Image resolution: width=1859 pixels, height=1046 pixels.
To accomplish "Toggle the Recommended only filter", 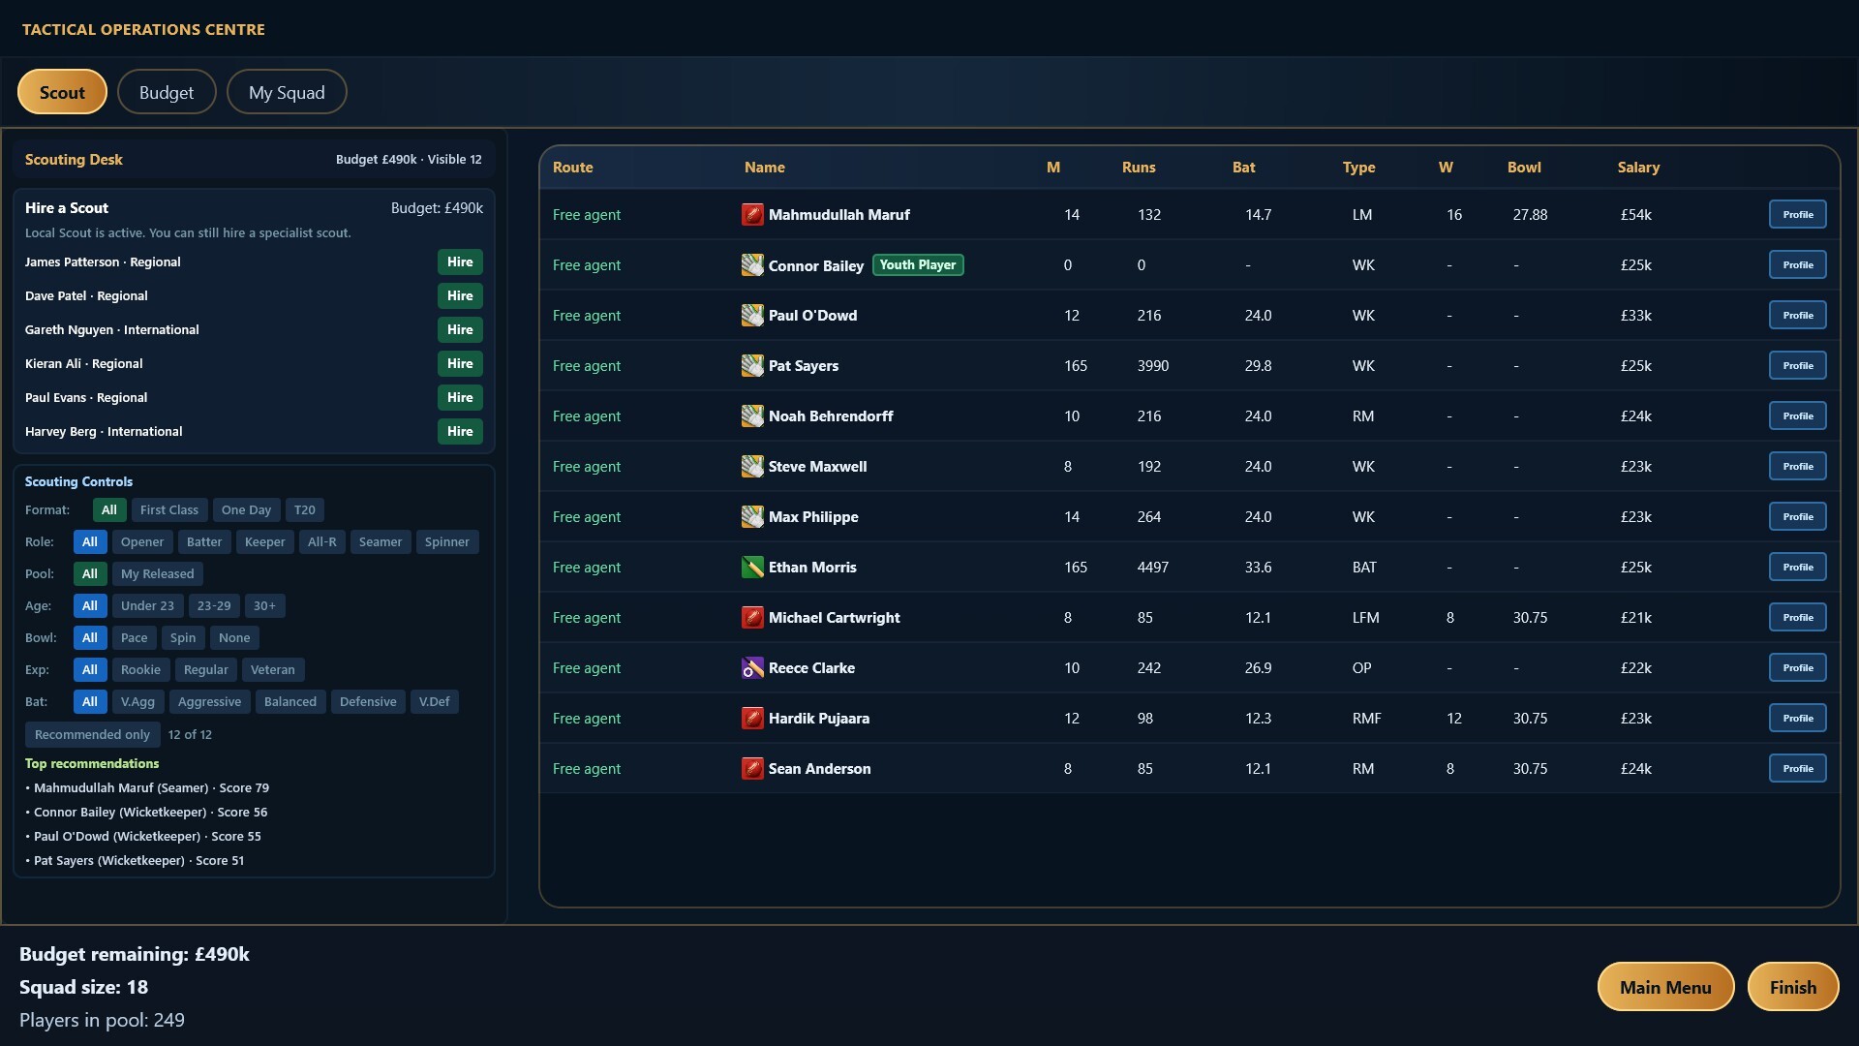I will tap(92, 735).
